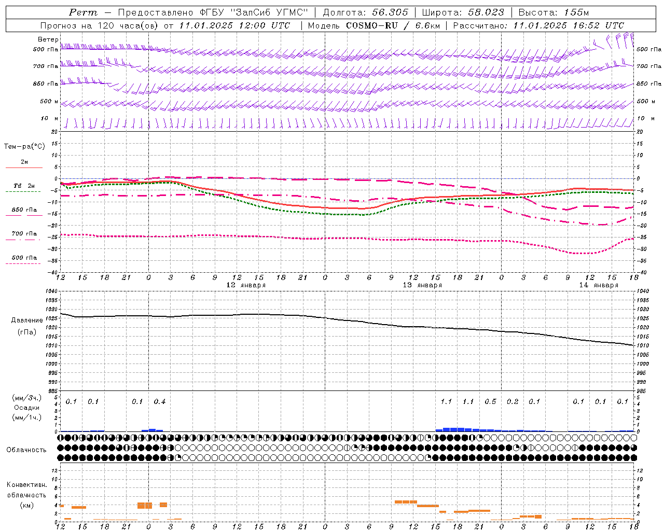Viewport: 664px width, 531px height.
Task: Click the Ветер wind panel label
Action: (x=48, y=39)
